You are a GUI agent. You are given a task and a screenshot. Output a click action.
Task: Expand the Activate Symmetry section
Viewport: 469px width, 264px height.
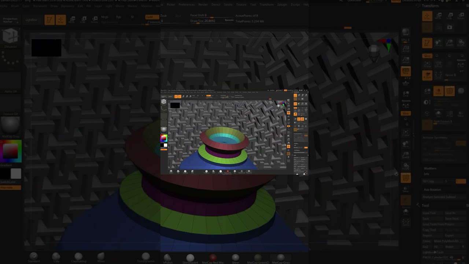(435, 137)
